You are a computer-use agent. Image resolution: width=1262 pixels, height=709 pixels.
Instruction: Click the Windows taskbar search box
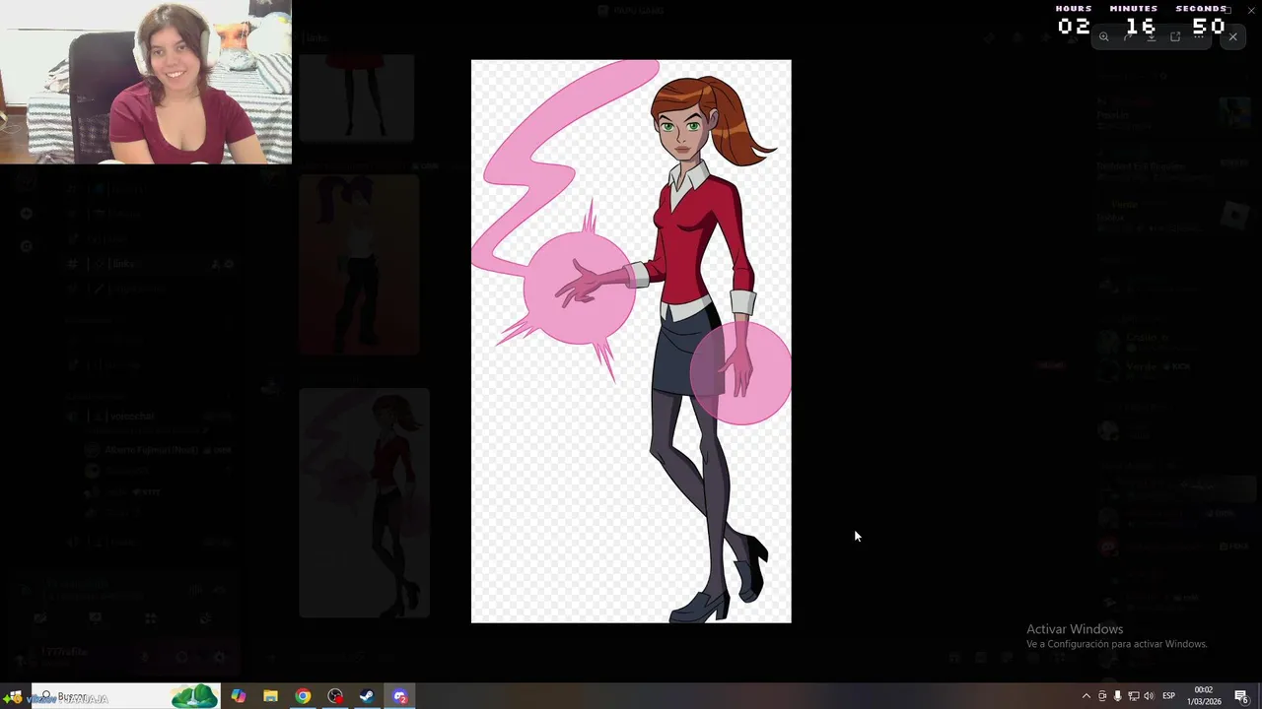tap(125, 696)
